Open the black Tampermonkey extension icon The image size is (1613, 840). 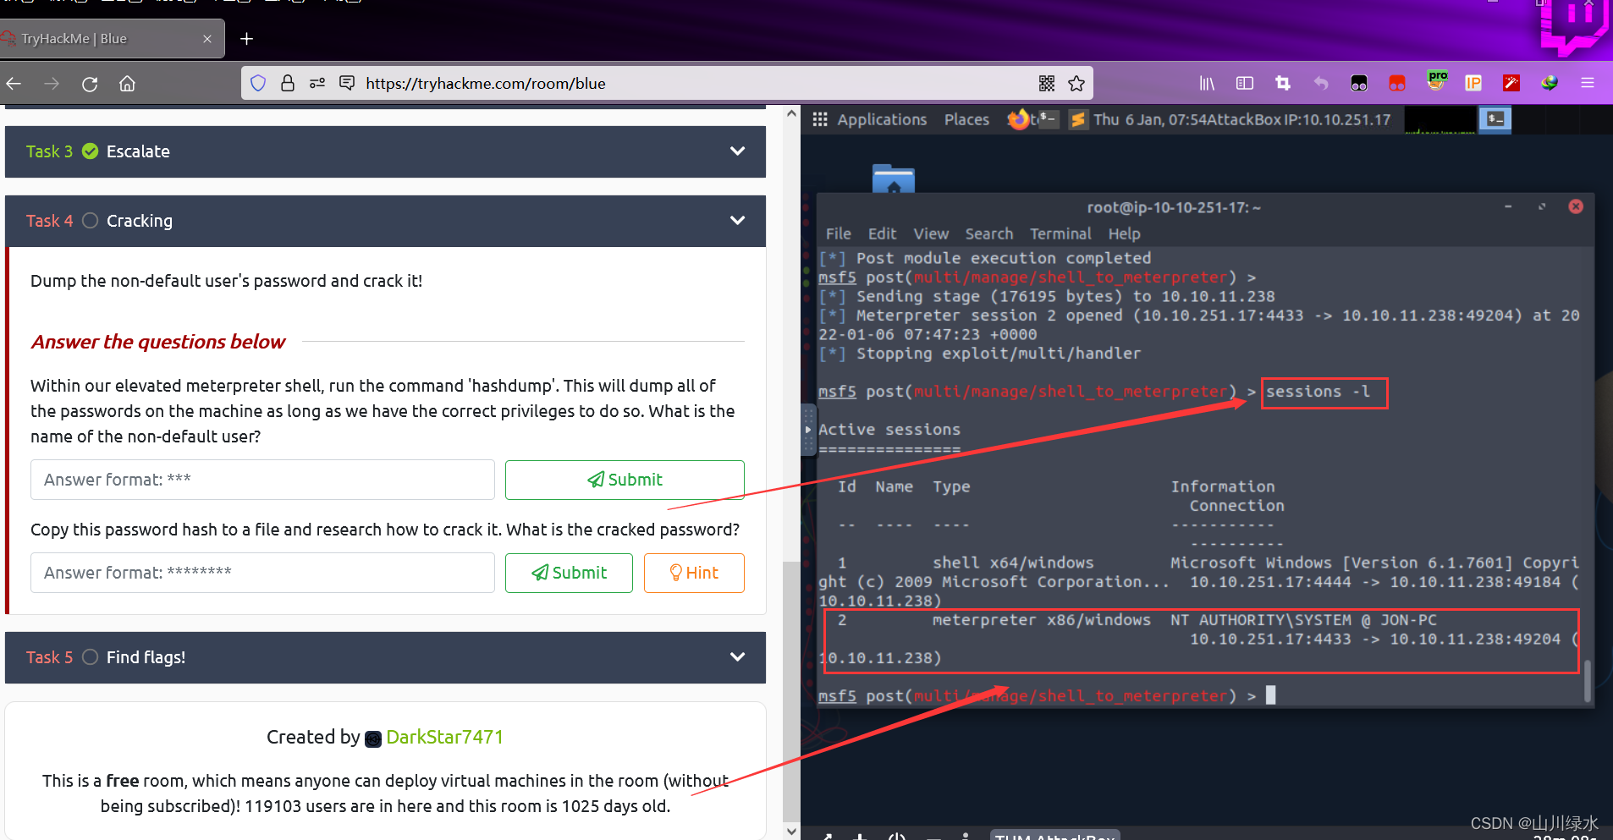pos(1359,83)
